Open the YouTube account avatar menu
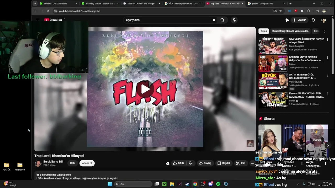Image resolution: width=335 pixels, height=188 pixels. [x=323, y=20]
